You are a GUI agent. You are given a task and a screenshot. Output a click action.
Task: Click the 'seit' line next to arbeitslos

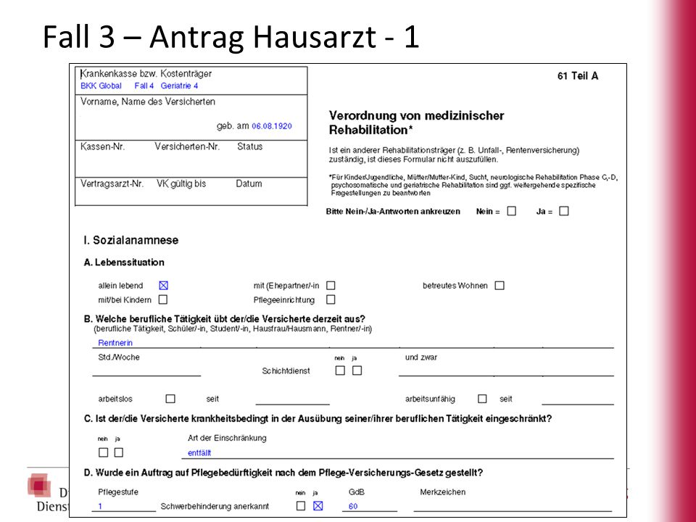292,399
